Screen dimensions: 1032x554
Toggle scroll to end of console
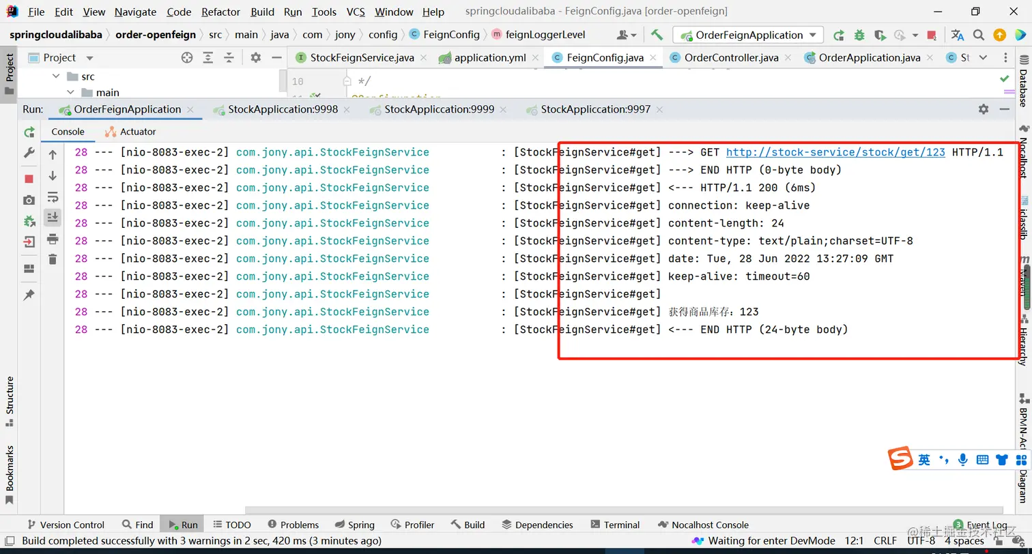(53, 218)
